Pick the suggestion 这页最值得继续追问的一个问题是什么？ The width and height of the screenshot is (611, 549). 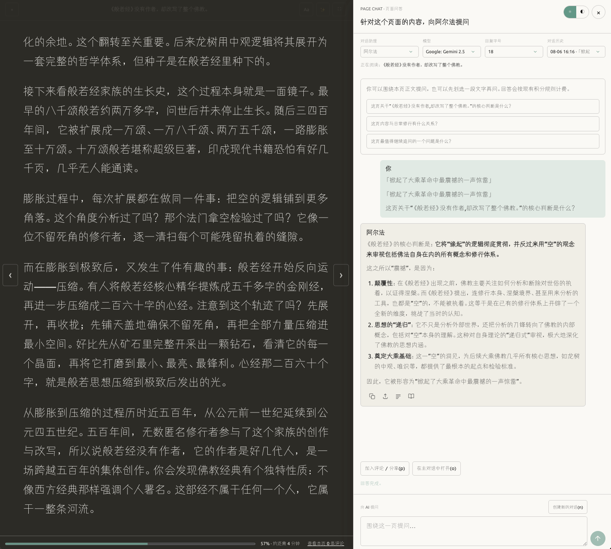point(483,141)
